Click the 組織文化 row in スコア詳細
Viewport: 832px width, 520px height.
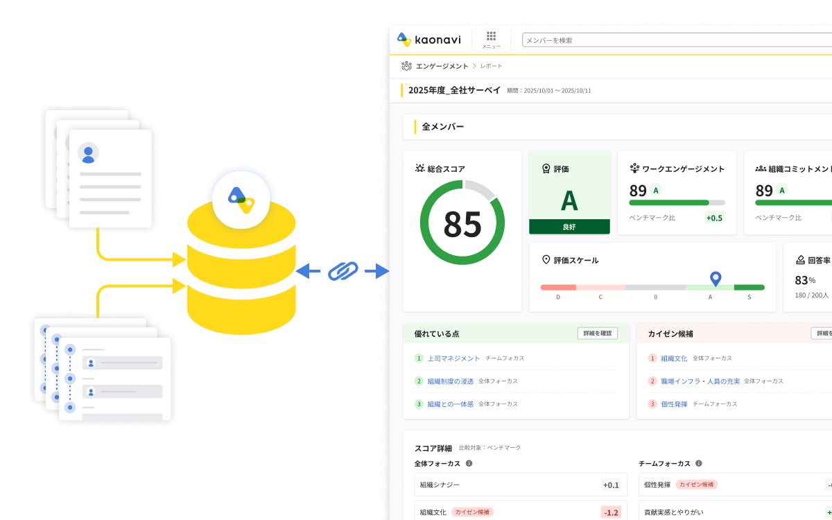(521, 512)
